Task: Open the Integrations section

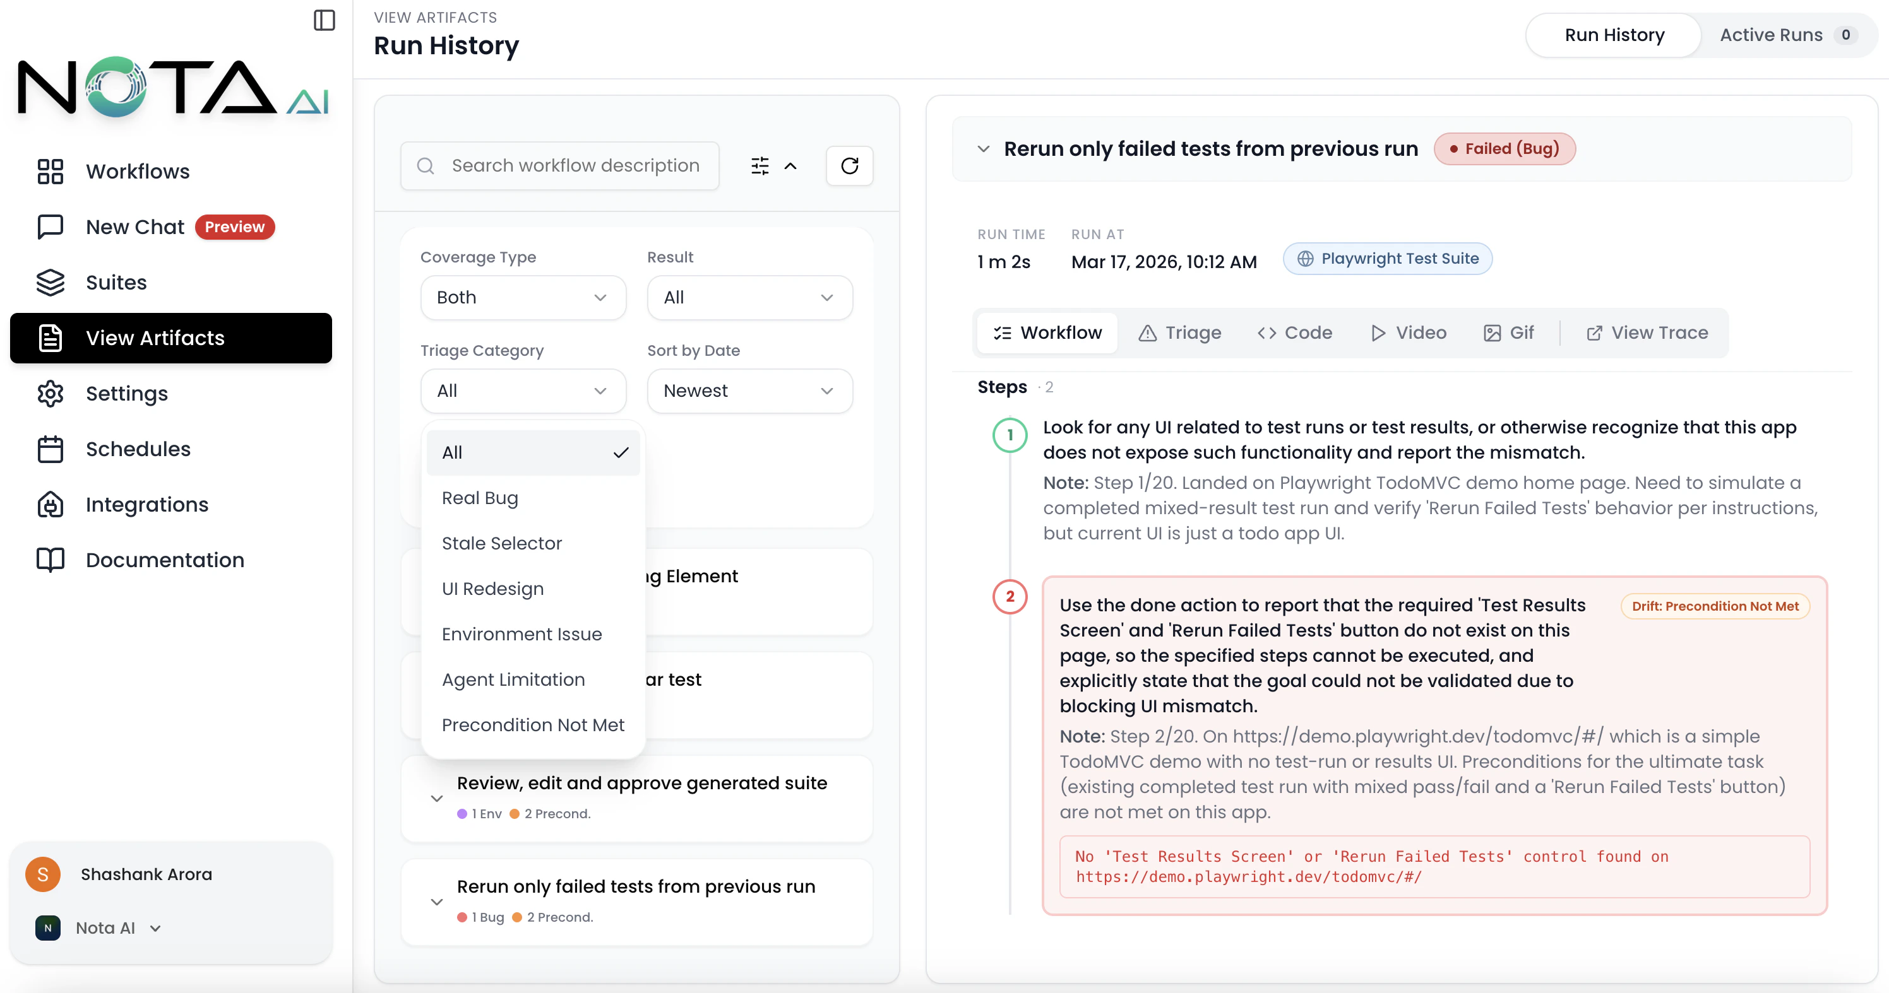Action: [146, 504]
